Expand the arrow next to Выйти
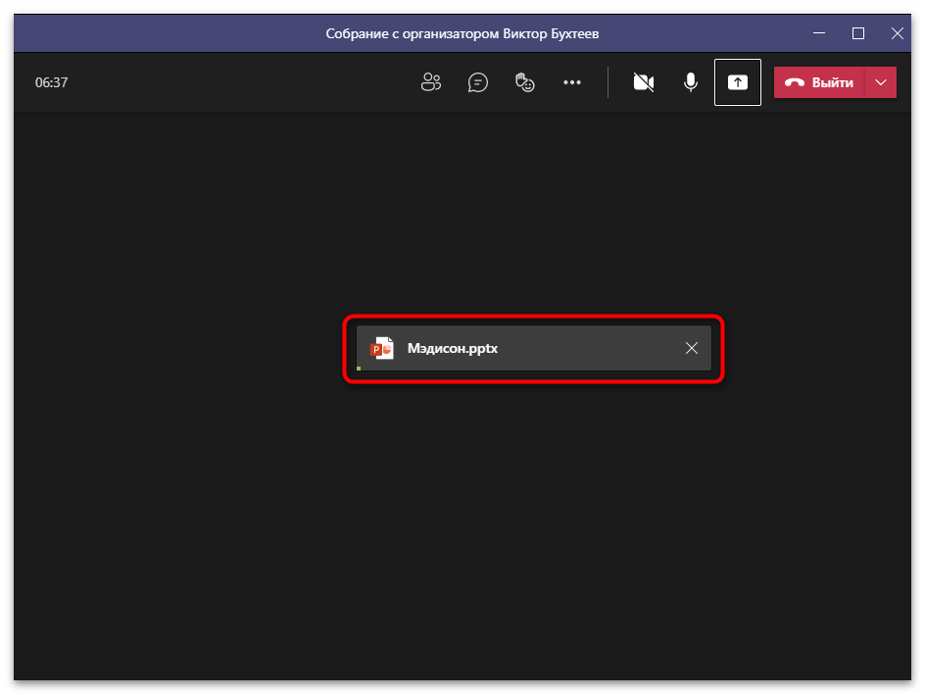The image size is (925, 694). pos(881,82)
